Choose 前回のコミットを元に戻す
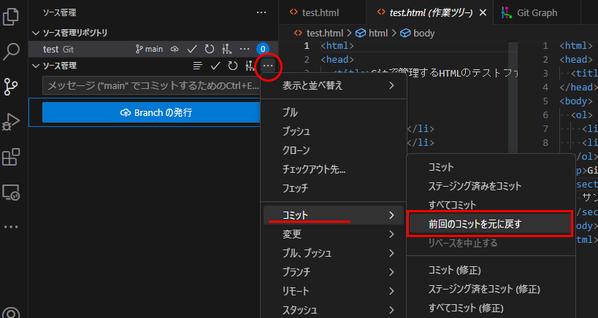 click(491, 224)
